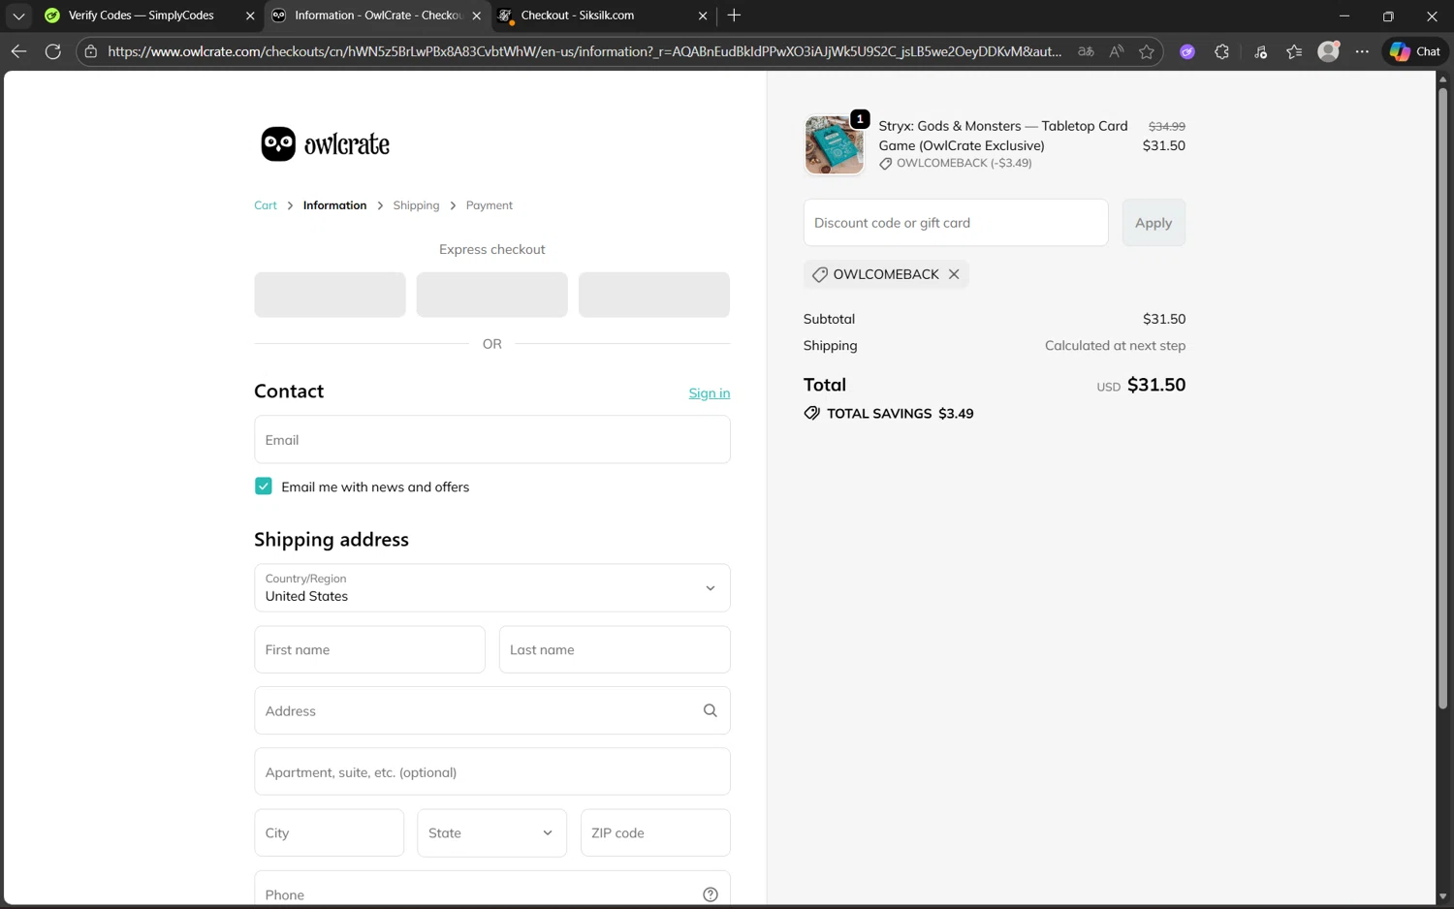Click middle express checkout button

492,295
